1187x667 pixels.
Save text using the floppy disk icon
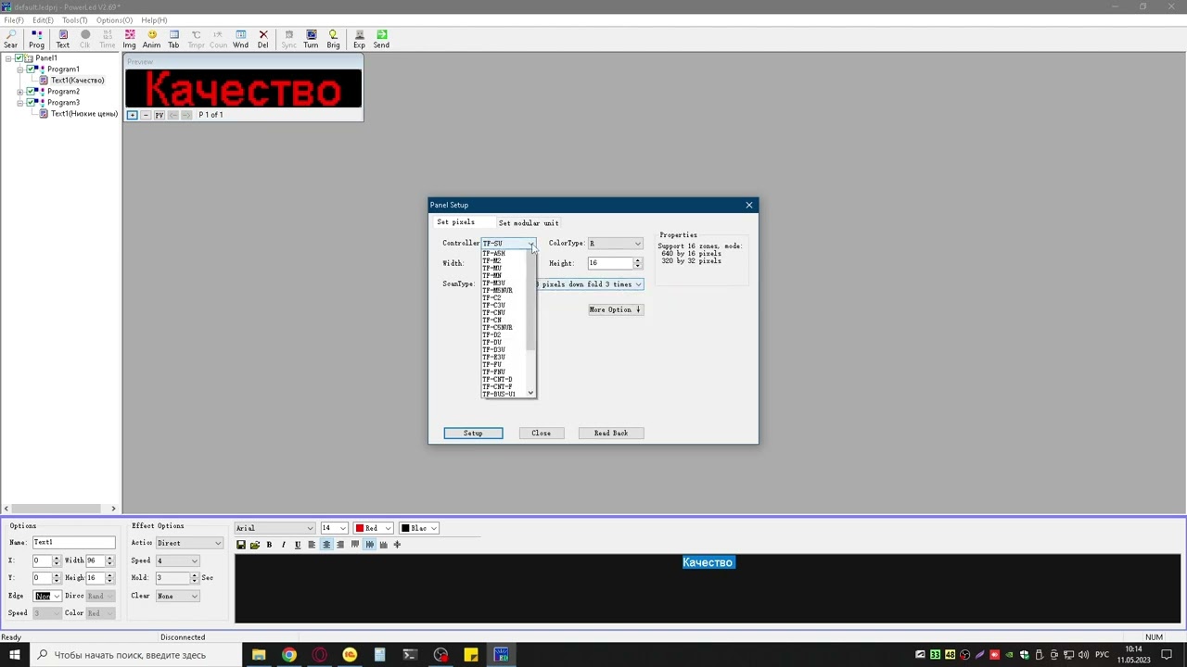[241, 545]
